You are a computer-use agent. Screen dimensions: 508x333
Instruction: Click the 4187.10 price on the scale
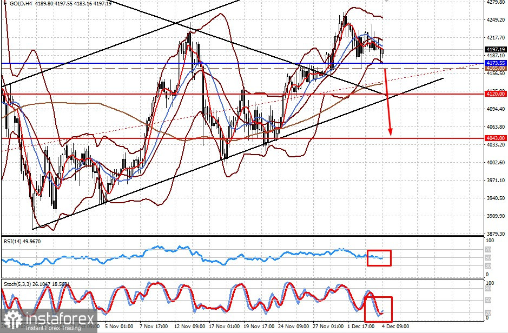pyautogui.click(x=496, y=56)
